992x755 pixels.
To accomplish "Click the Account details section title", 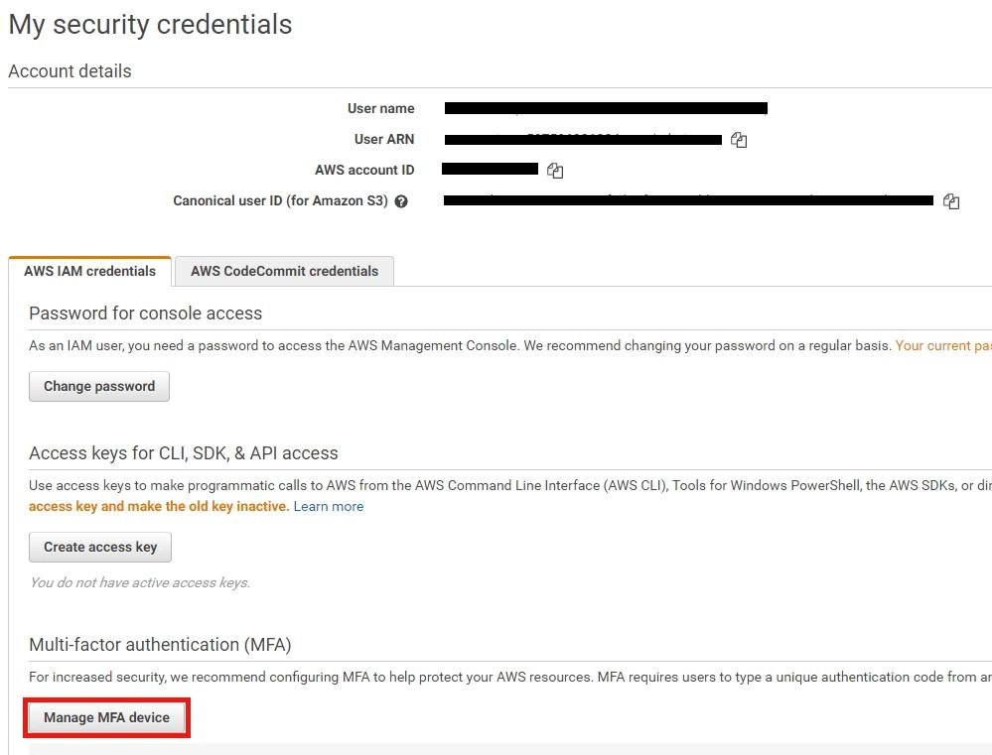I will click(70, 71).
